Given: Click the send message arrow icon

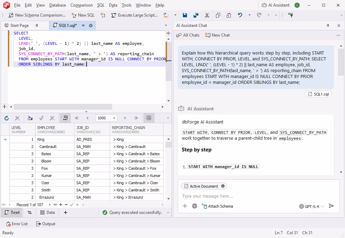Looking at the screenshot, I should [x=331, y=206].
